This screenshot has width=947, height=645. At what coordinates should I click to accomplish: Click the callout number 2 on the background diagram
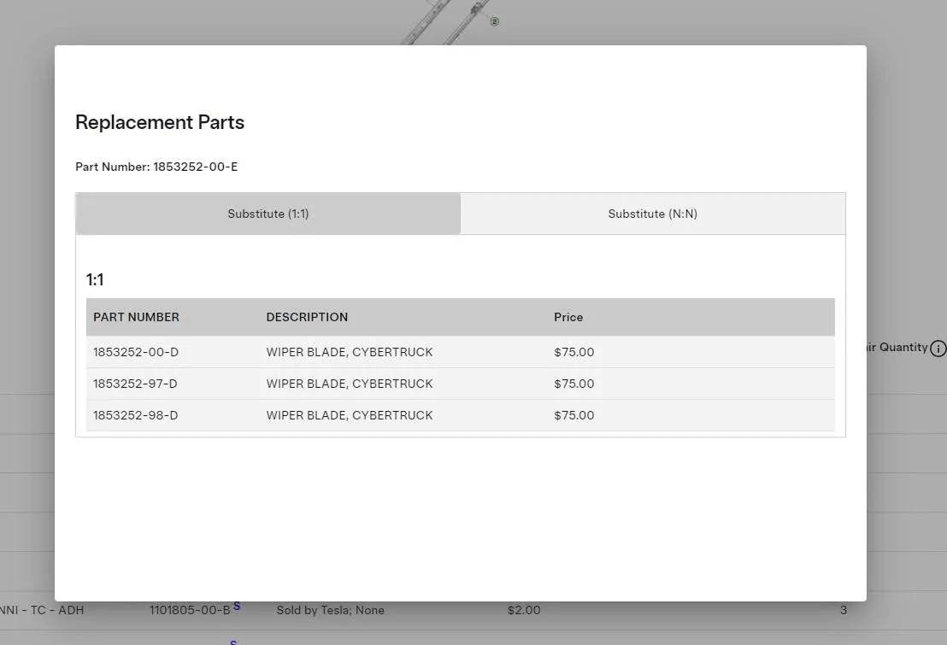pyautogui.click(x=495, y=21)
